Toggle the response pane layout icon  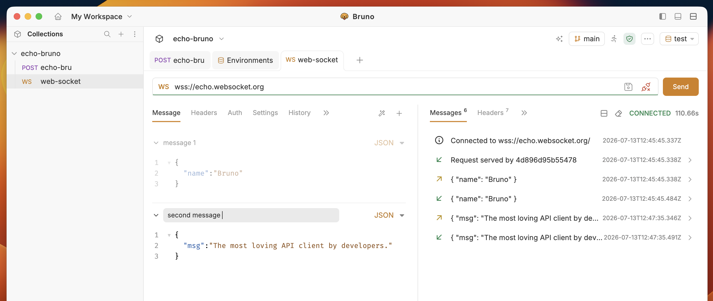(604, 113)
